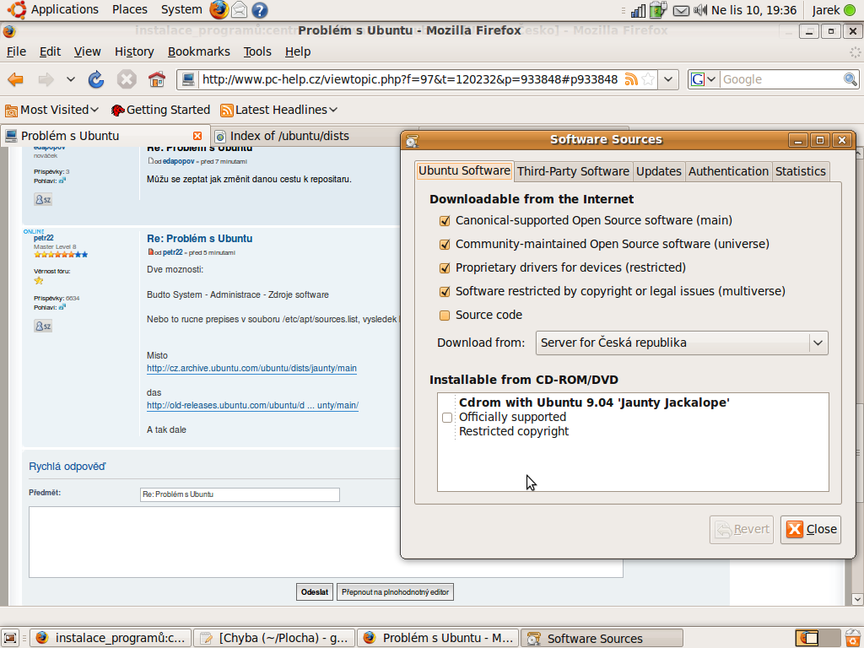Enable Cdrom with Ubuntu 9.04 checkbox
864x648 pixels.
click(447, 417)
